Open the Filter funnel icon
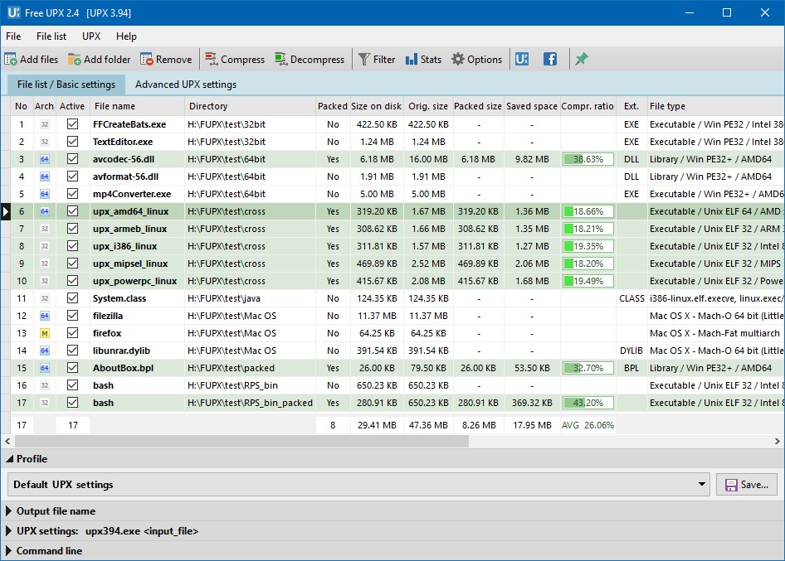 pyautogui.click(x=364, y=60)
